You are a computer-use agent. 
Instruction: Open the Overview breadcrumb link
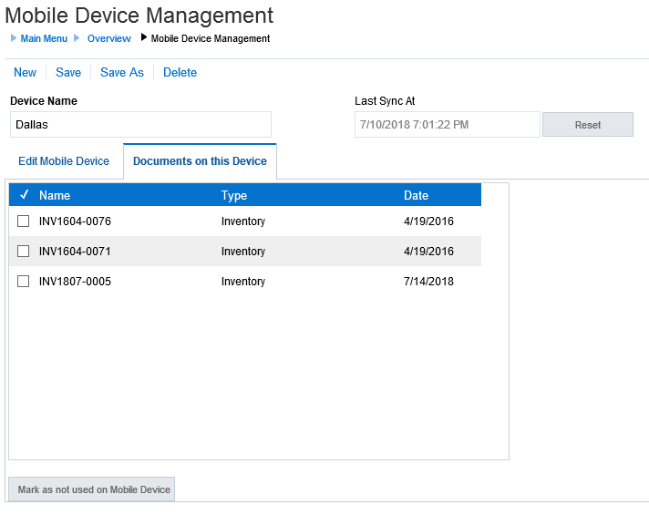(109, 38)
